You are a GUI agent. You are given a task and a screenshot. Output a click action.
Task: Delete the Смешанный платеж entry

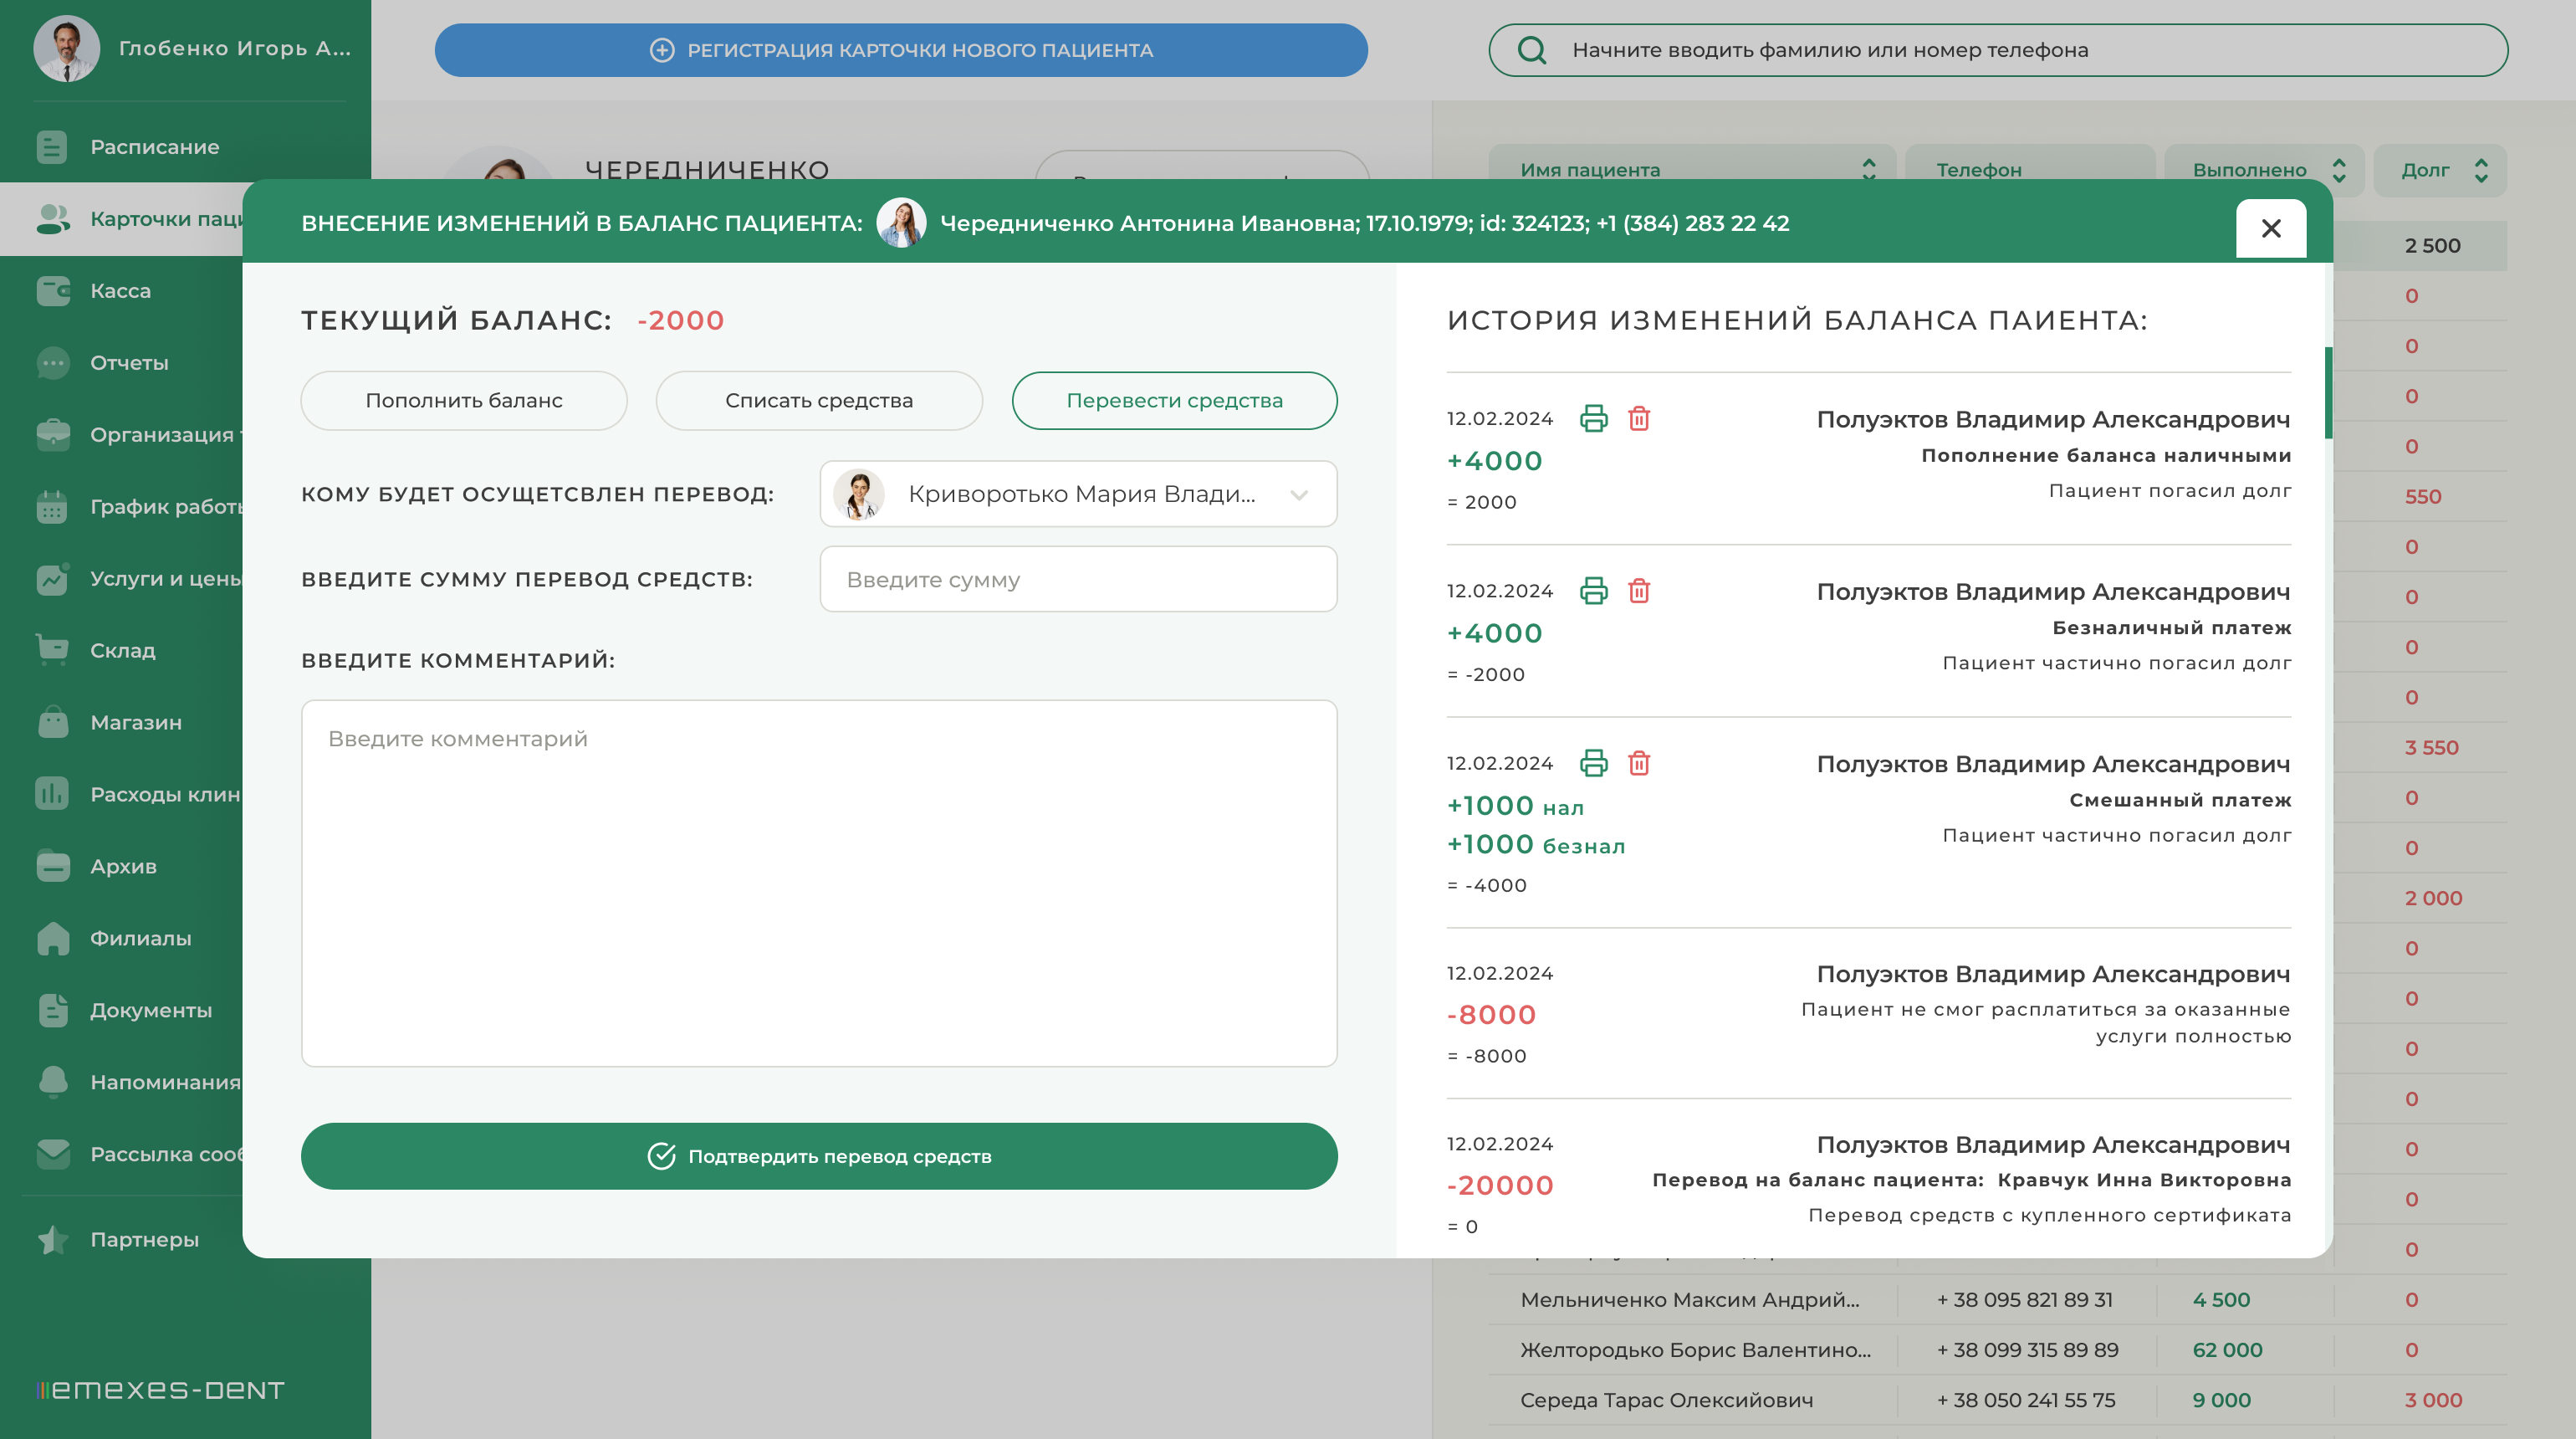[1639, 763]
